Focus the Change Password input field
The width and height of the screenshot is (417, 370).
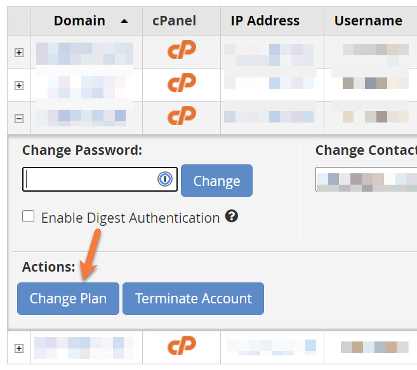tap(89, 180)
